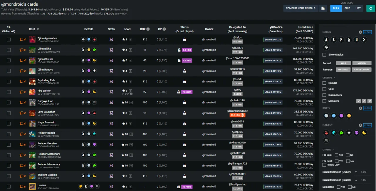This screenshot has width=376, height=191.
Task: Click the +4 BCX info icon
Action: tap(131, 94)
